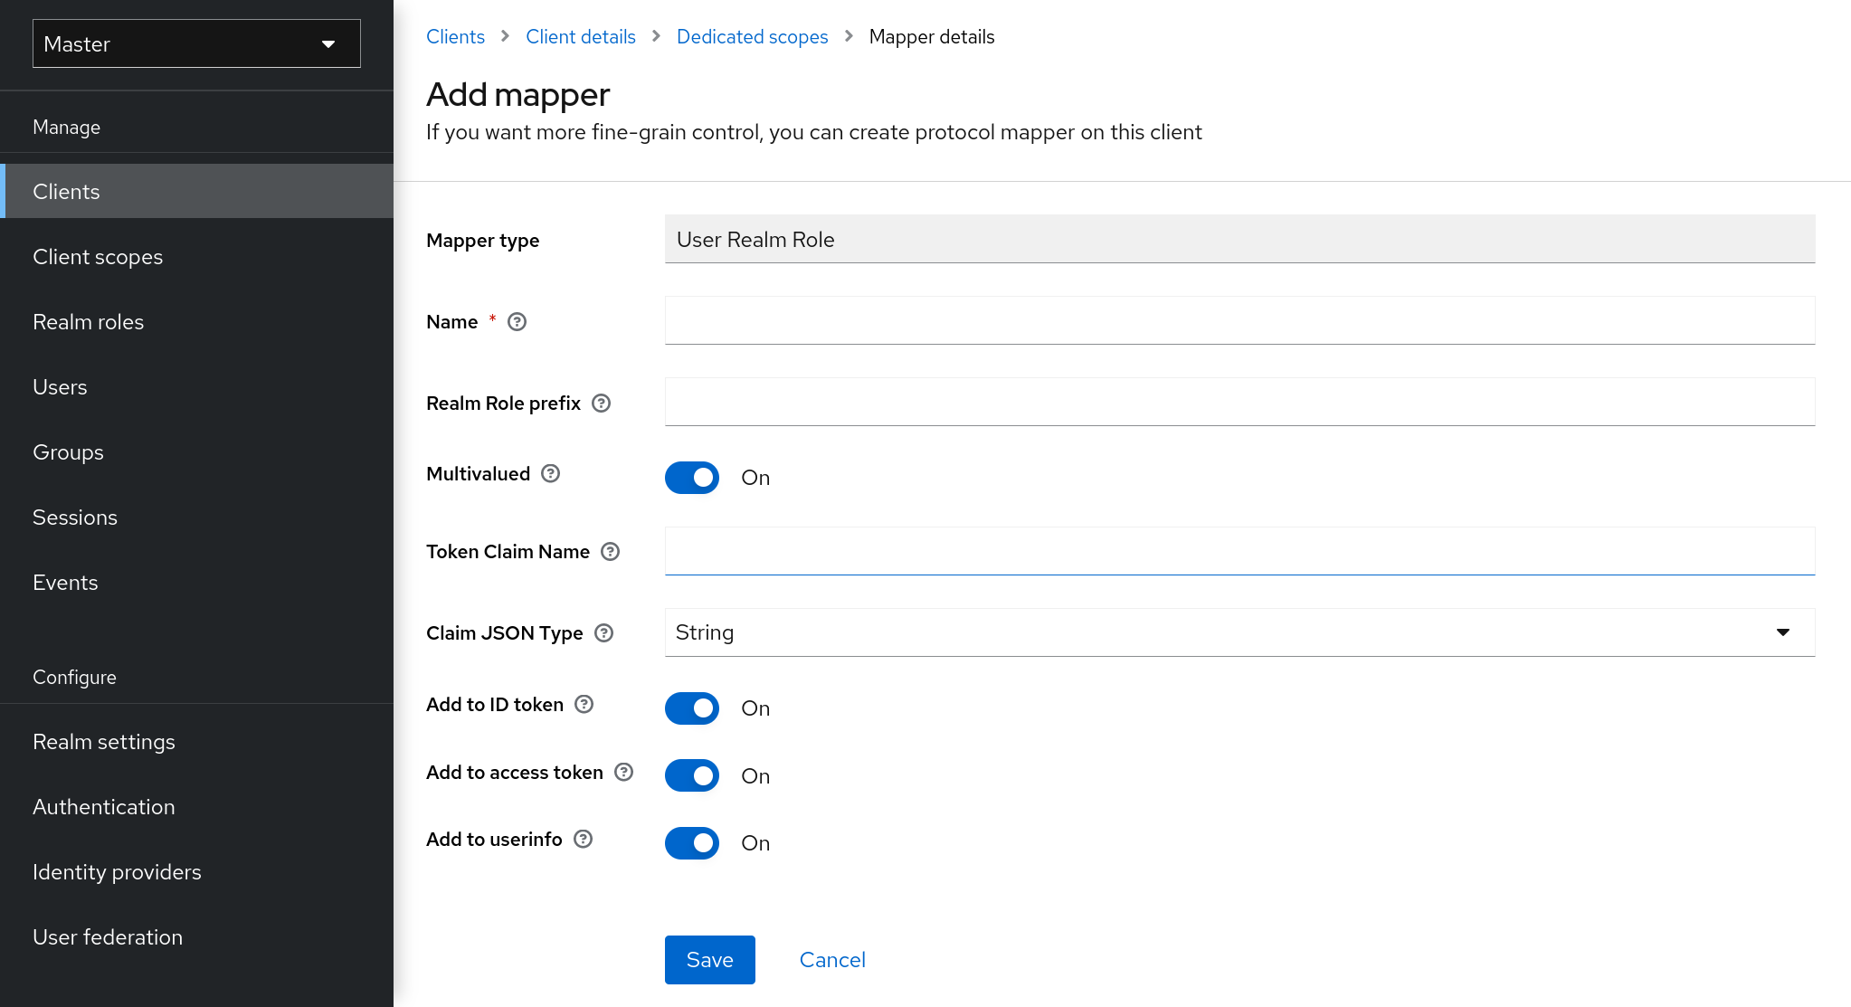
Task: Disable the Add to ID token toggle
Action: click(690, 707)
